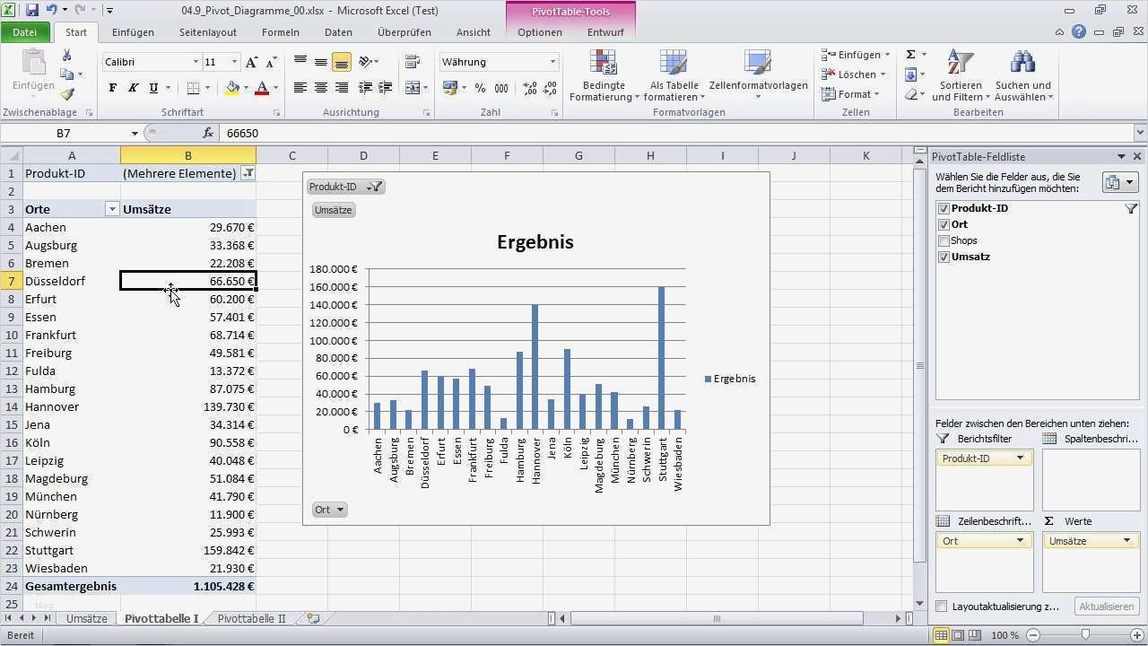Merge and center the cells
Viewport: 1148px width, 646px height.
click(413, 88)
